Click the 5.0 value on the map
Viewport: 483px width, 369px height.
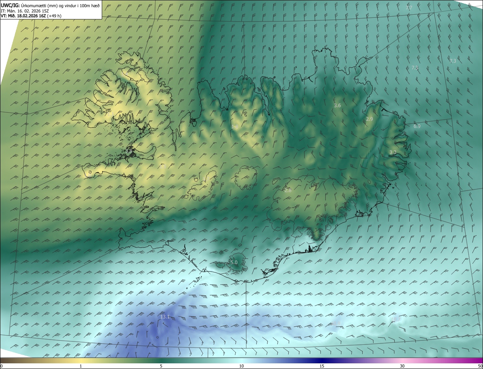[234, 262]
